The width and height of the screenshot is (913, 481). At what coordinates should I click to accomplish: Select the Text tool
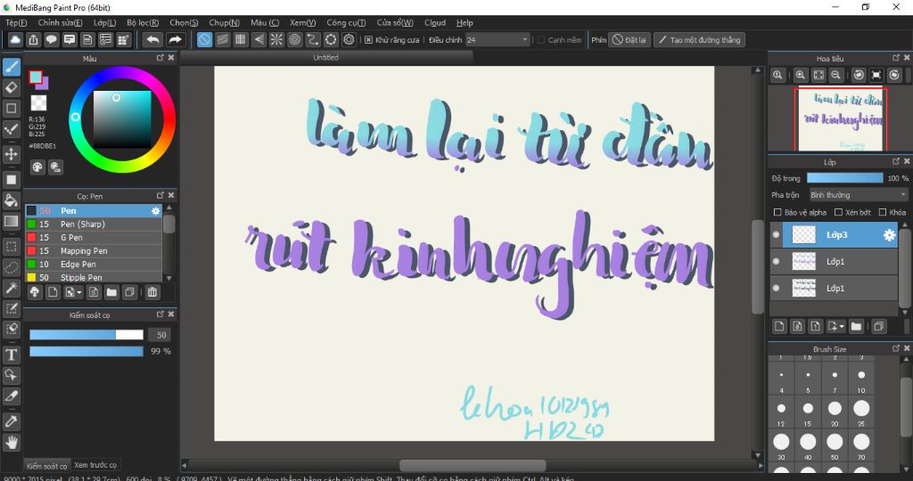[11, 355]
